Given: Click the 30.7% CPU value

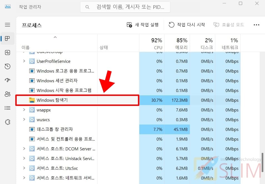Looking at the screenshot, I should point(157,100).
